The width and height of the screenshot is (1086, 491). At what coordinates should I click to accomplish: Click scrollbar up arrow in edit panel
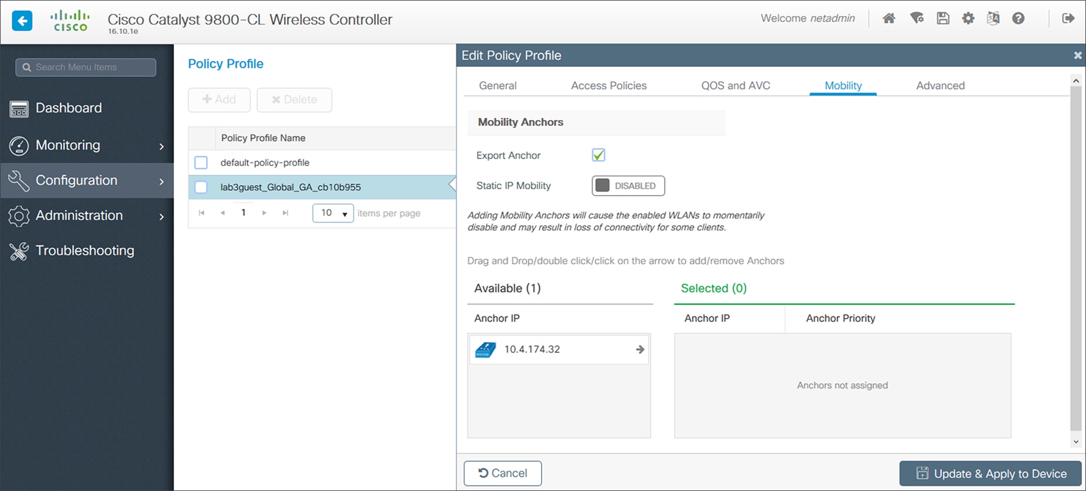(1076, 81)
